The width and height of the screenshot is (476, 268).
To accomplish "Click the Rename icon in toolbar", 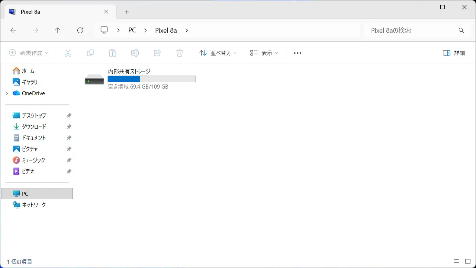I will point(135,53).
